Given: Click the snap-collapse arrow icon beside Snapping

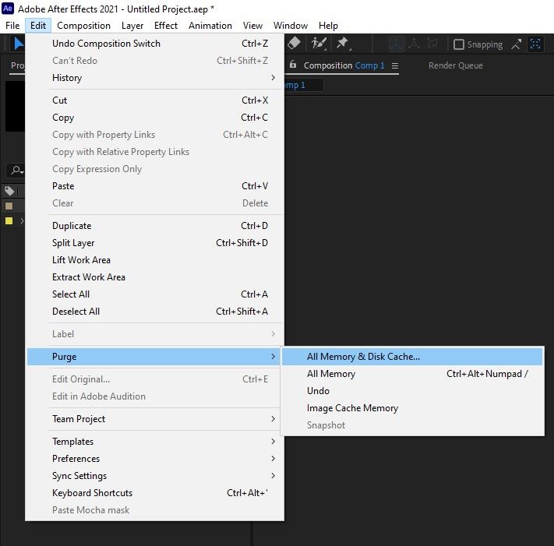Looking at the screenshot, I should tap(516, 44).
